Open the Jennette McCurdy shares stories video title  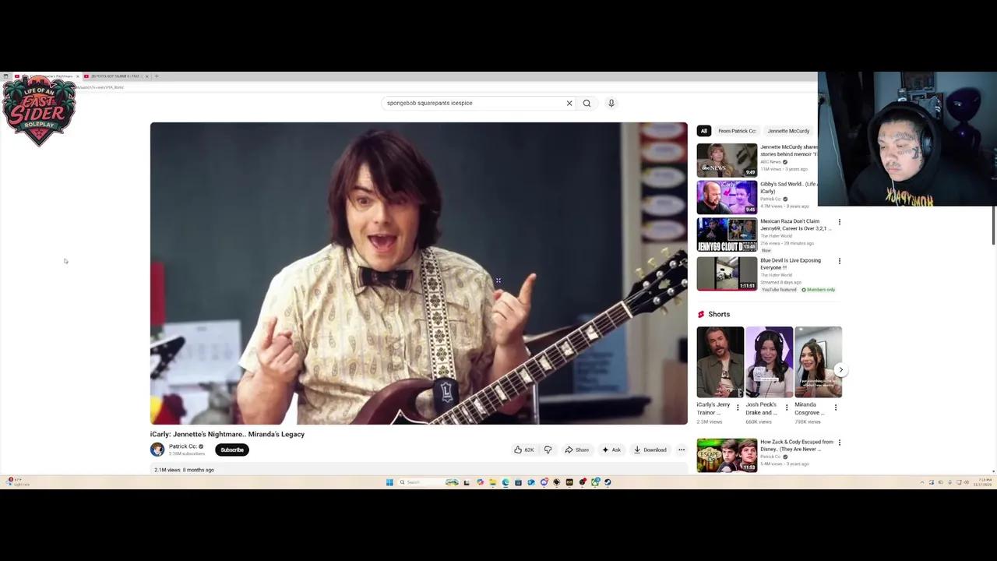788,150
